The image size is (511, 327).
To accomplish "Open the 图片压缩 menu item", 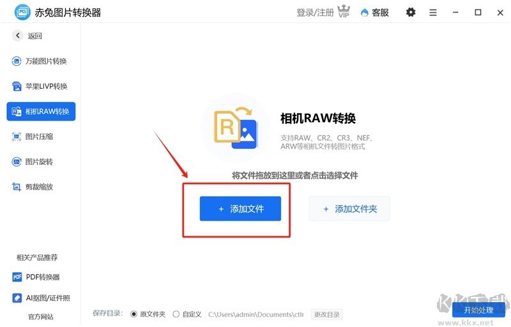I will click(41, 137).
